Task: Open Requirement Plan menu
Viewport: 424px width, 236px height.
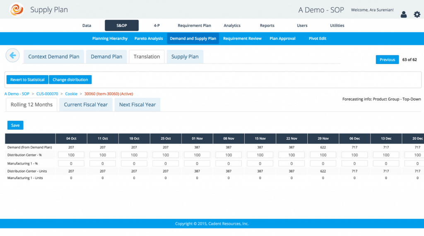Action: (194, 25)
